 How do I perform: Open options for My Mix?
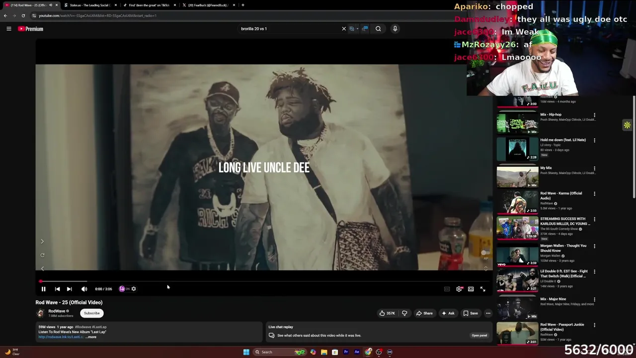(x=594, y=169)
